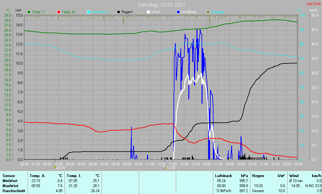Screen dimensions: 322x194
Task: Click the black Regen legend swatch
Action: [119, 12]
